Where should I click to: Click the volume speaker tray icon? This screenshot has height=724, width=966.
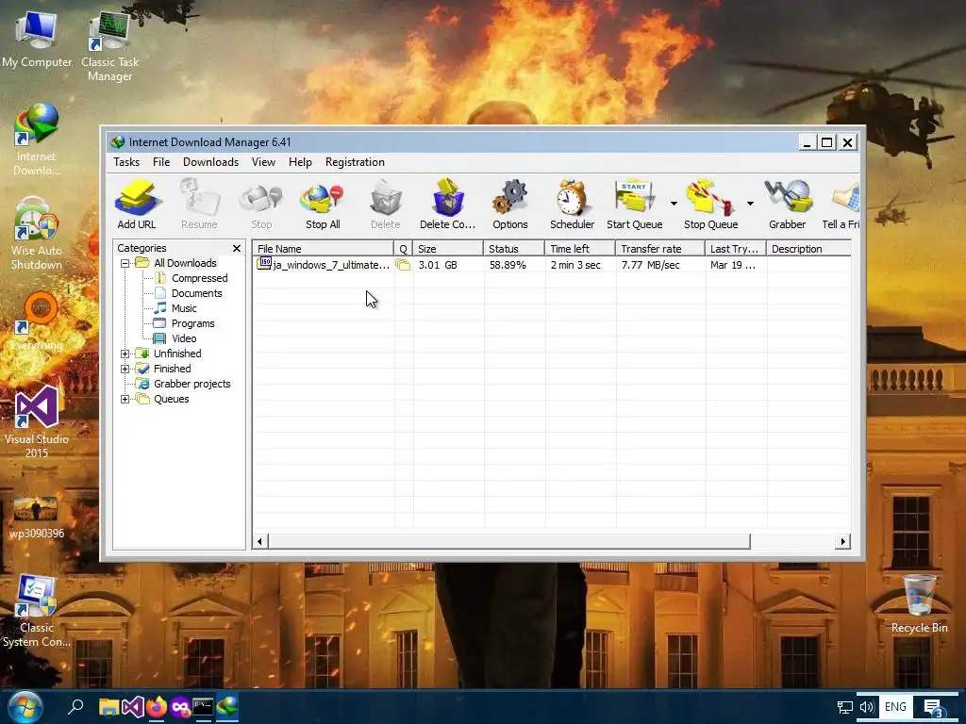click(867, 707)
